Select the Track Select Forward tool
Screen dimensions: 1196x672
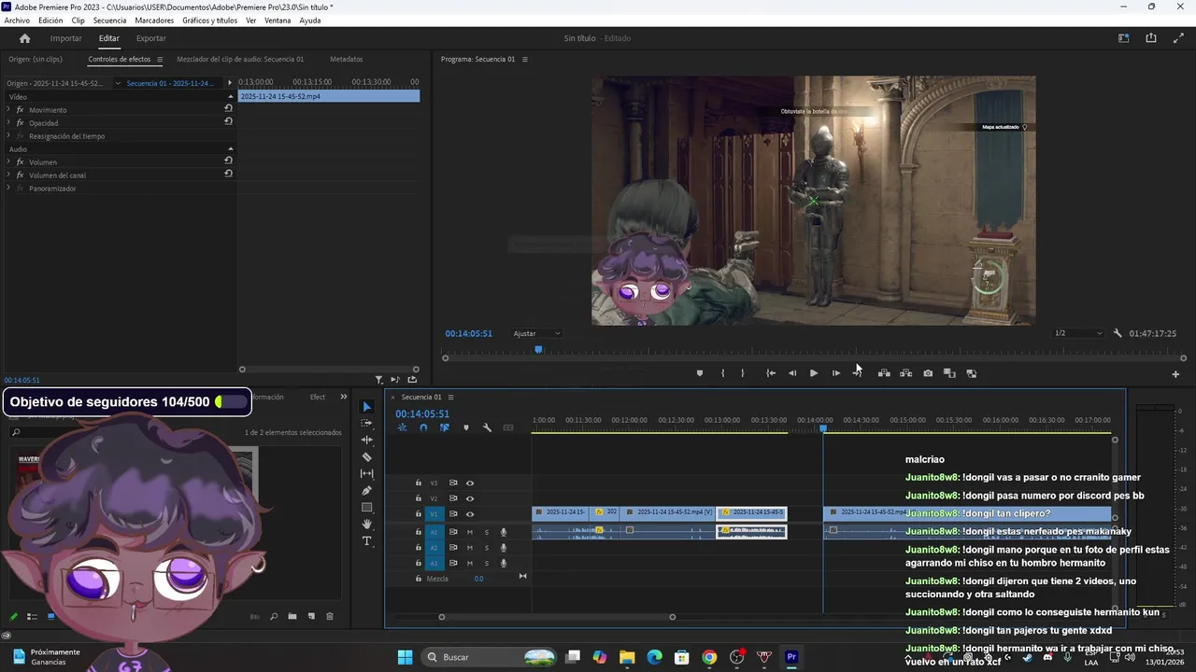(x=367, y=423)
